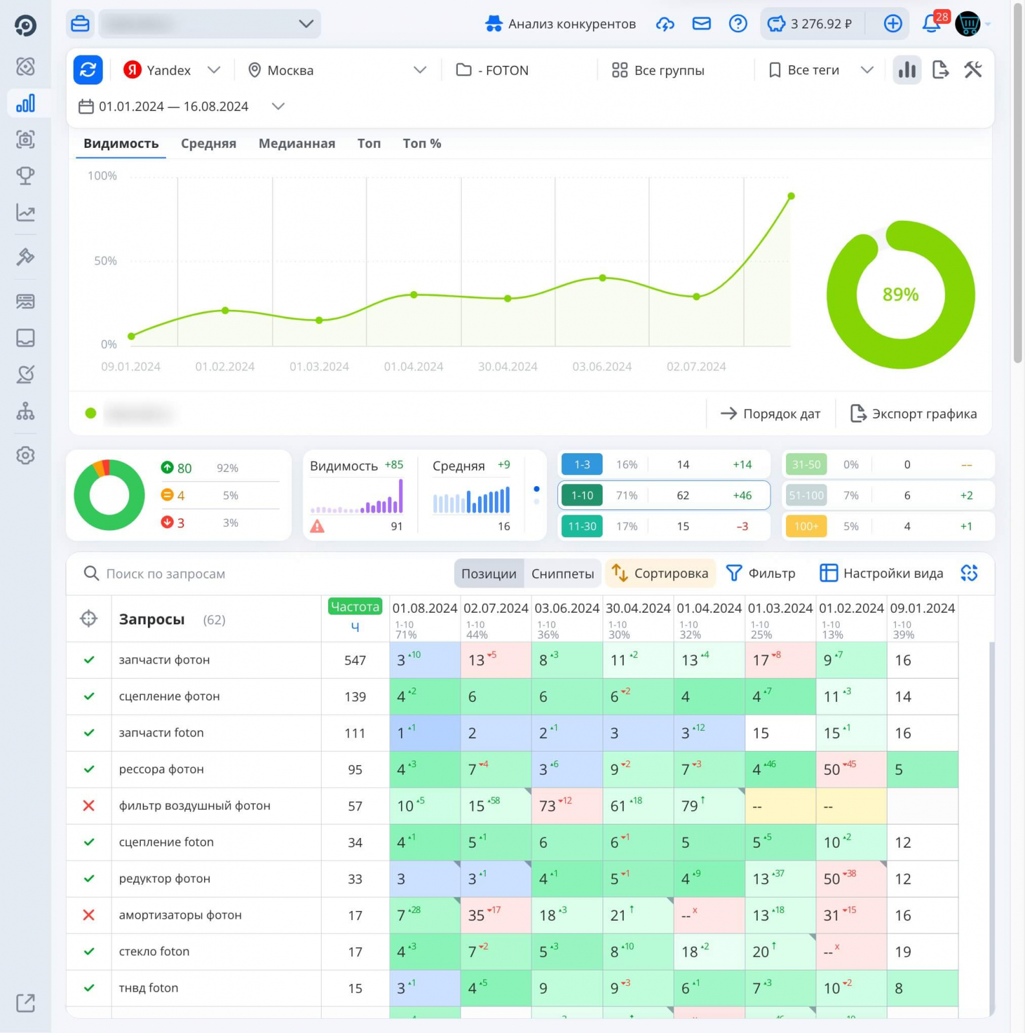Select the Топ % chart tab

[x=422, y=143]
